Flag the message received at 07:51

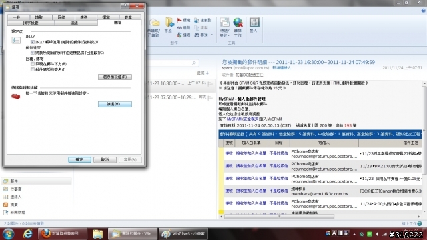[x=210, y=83]
